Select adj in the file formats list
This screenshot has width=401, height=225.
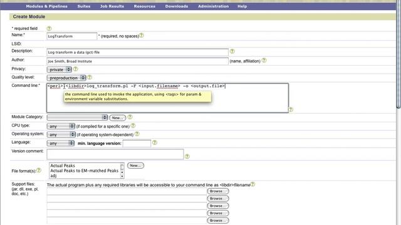pos(53,176)
